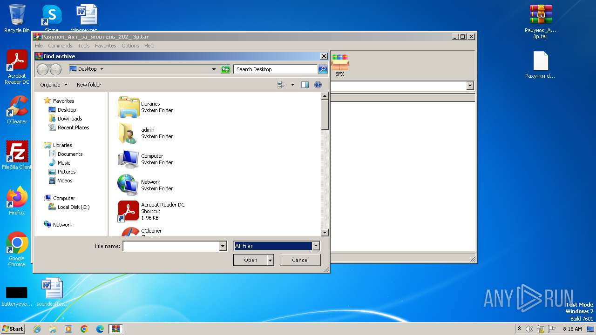596x335 pixels.
Task: Open the WinRAR address bar dropdown
Action: tap(470, 86)
